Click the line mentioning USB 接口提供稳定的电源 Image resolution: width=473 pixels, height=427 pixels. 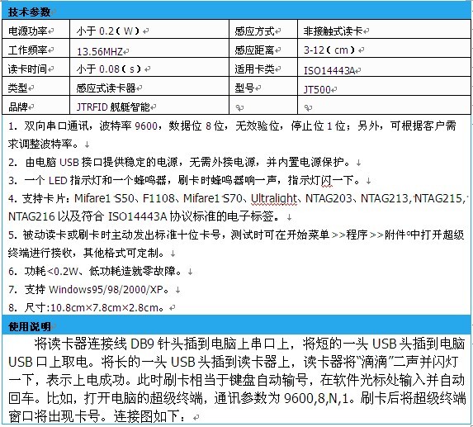184,163
